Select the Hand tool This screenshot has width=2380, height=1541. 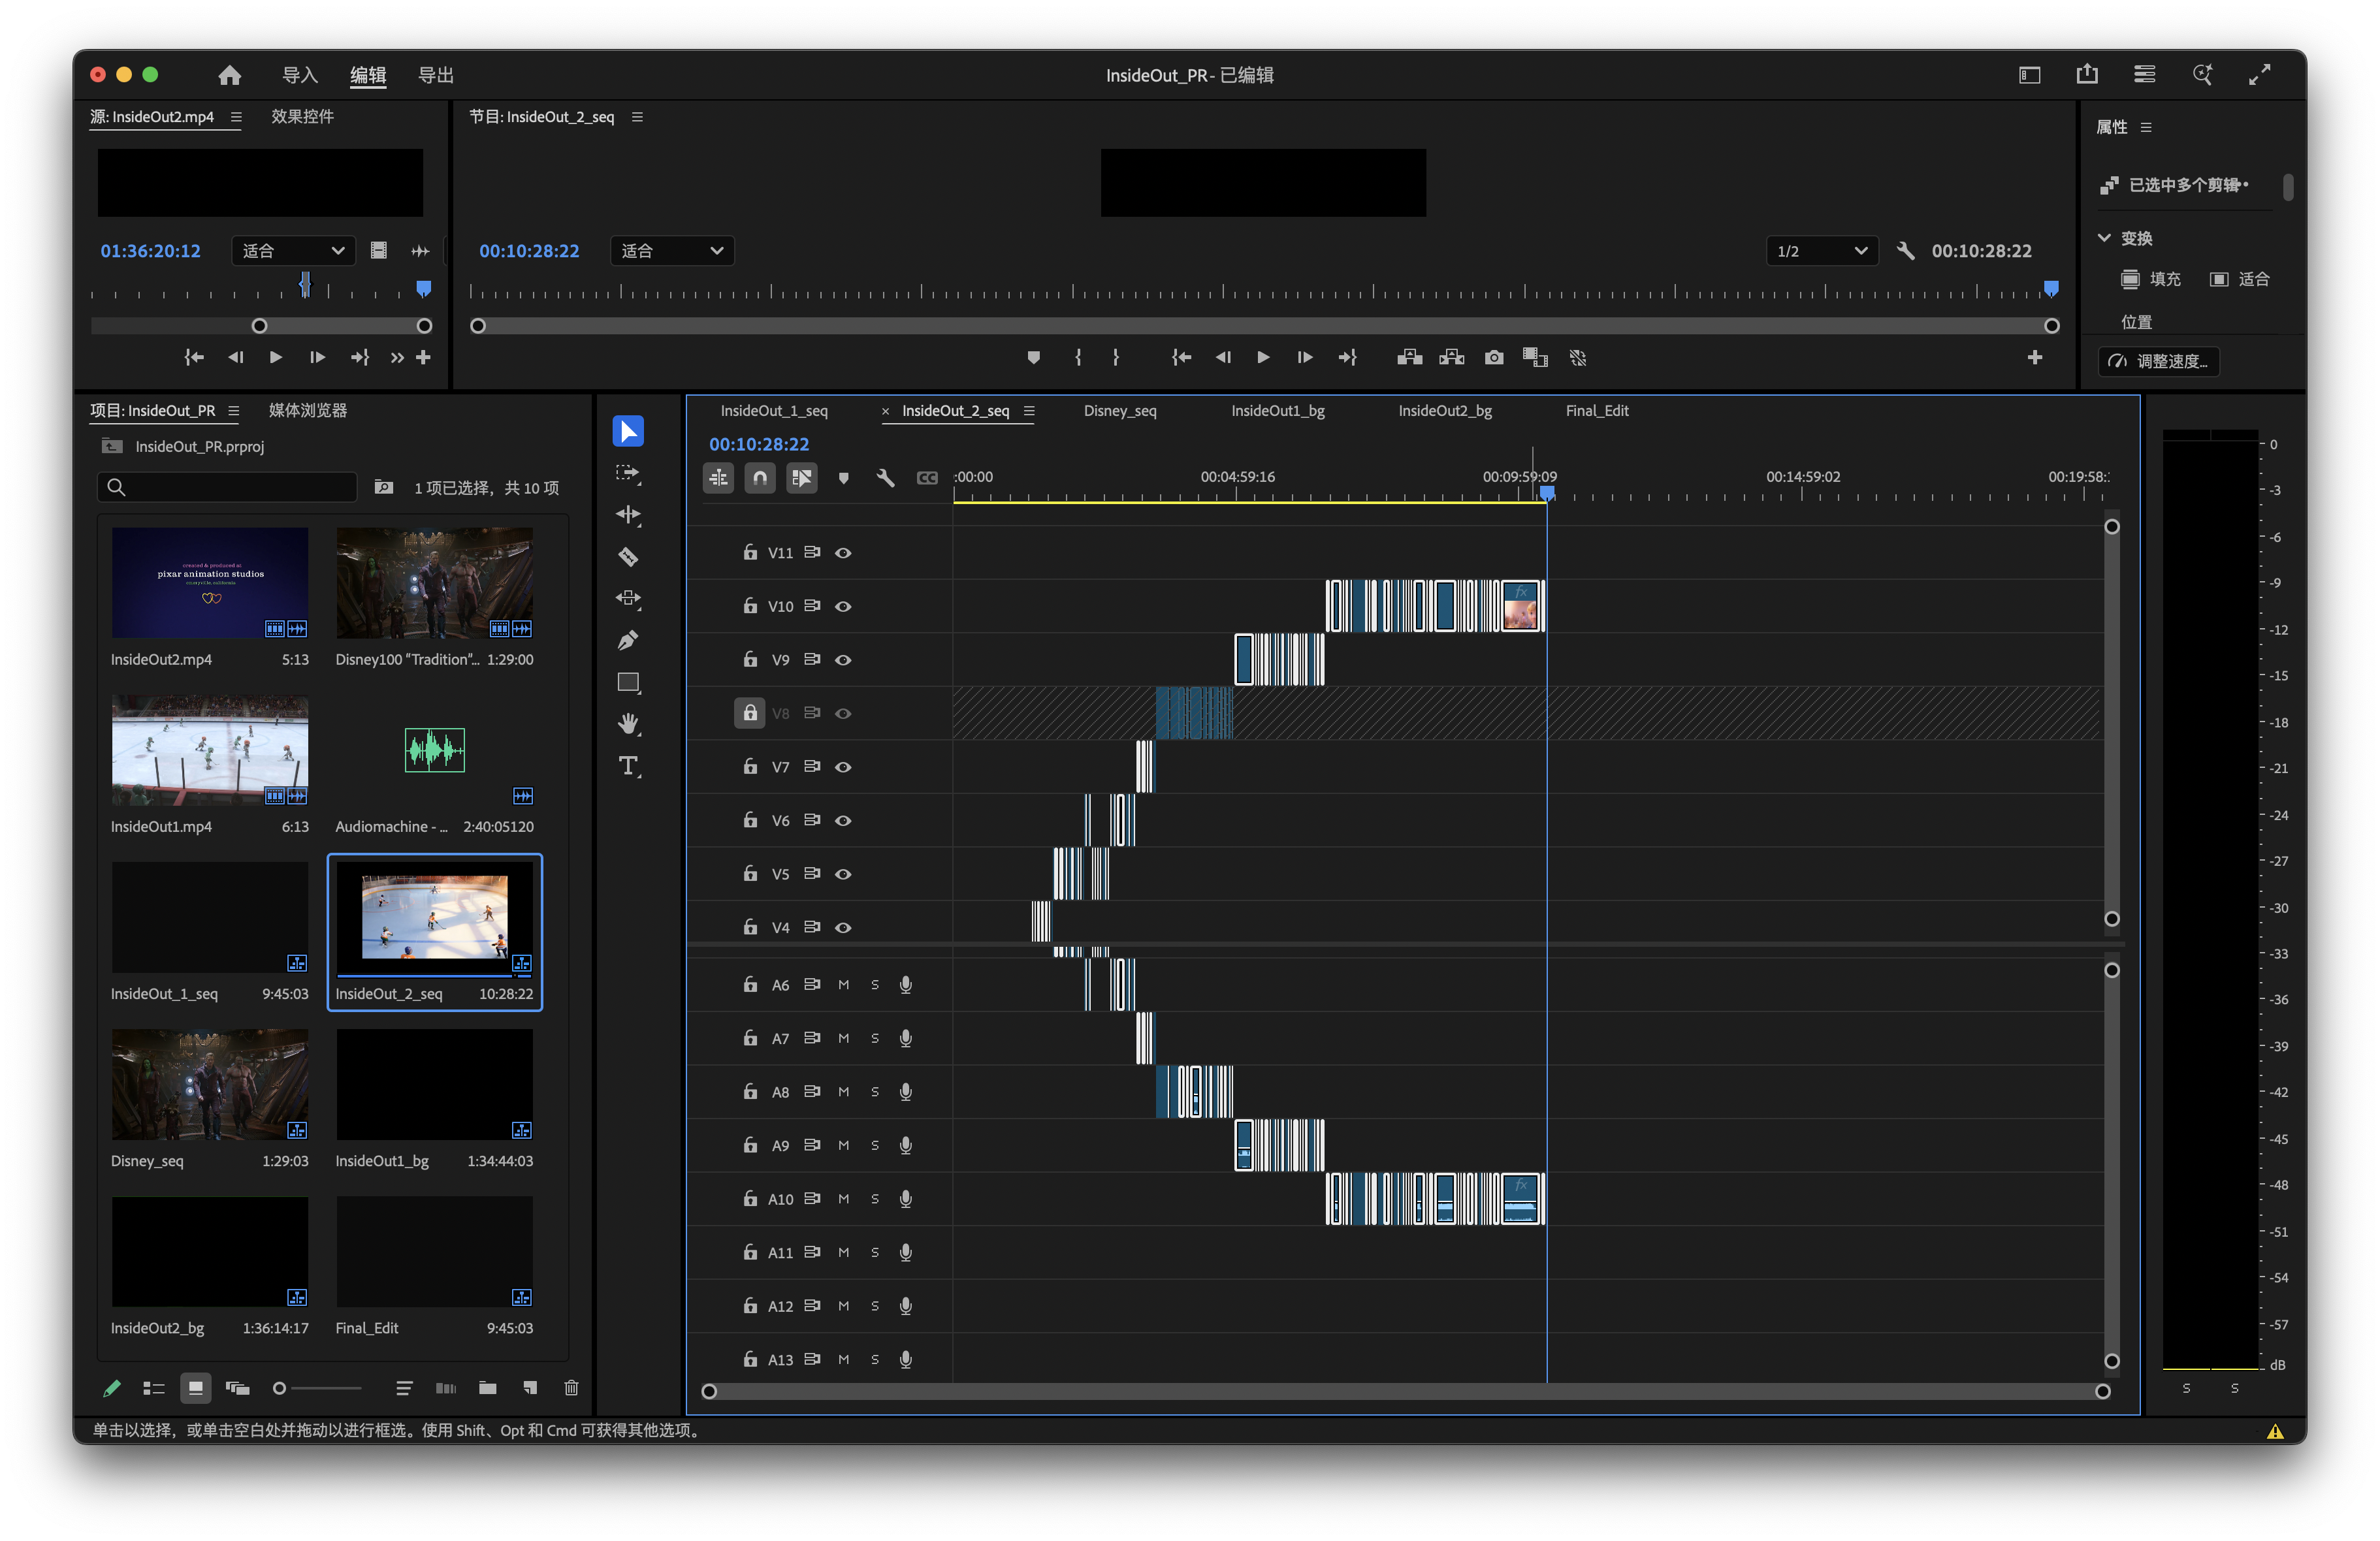628,723
